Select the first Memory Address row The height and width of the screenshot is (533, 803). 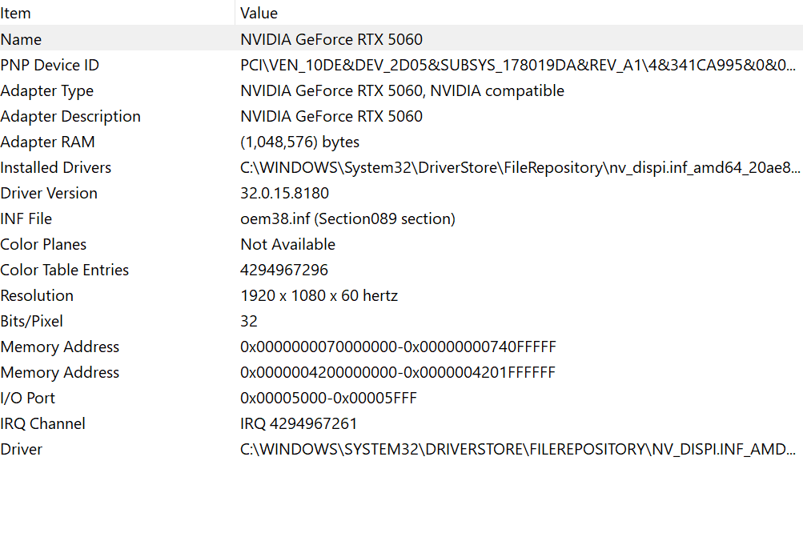click(x=60, y=347)
